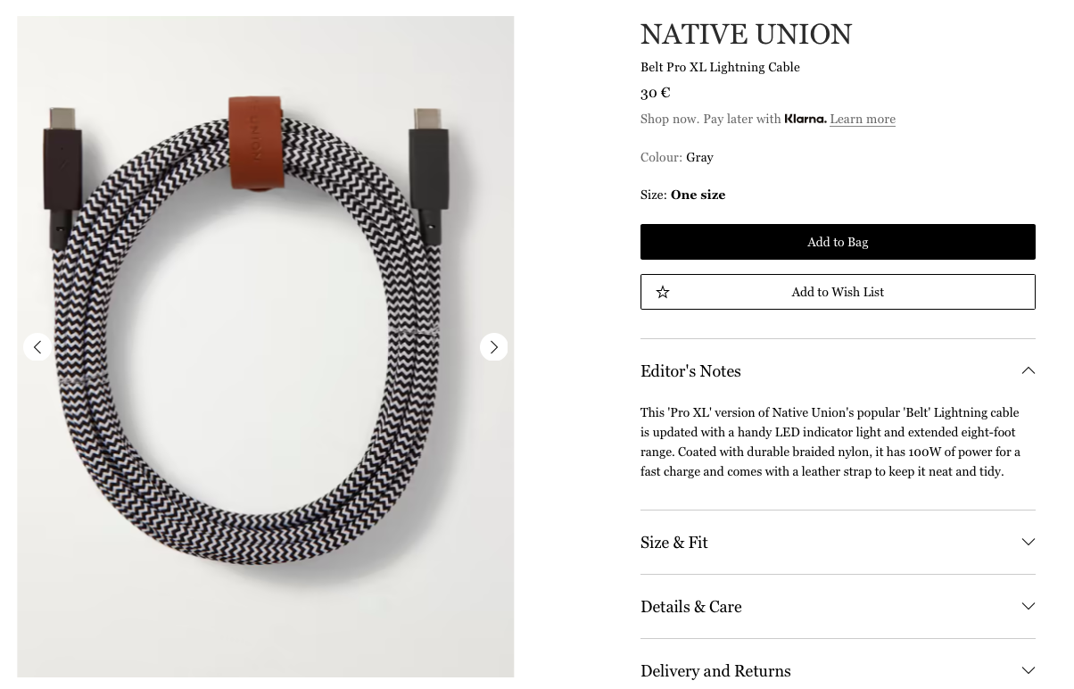The image size is (1074, 689).
Task: Expand the Delivery and Returns section
Action: pos(838,669)
